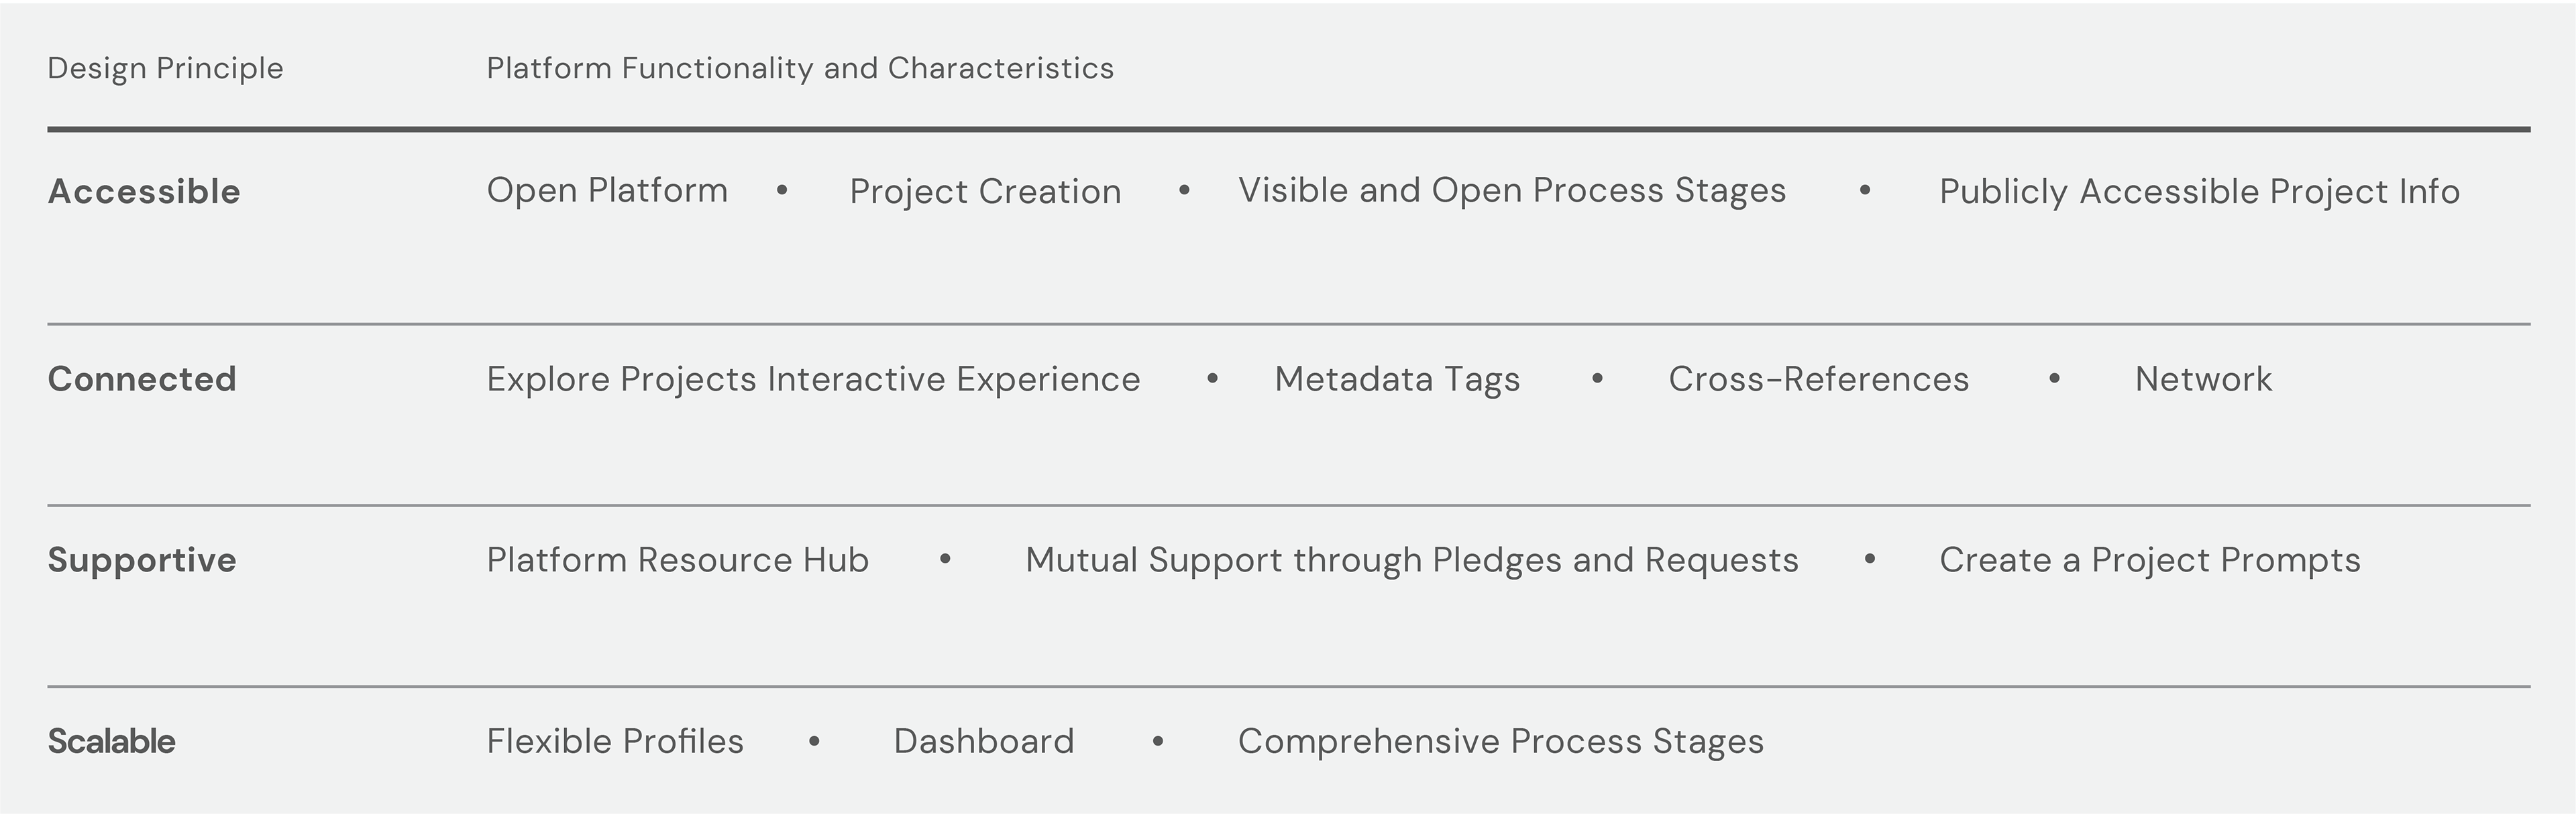Click Visible and Open Process Stages

coord(1512,191)
